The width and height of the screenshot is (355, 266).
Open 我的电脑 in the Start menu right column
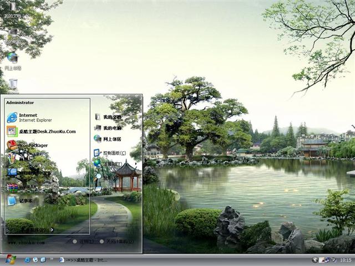(x=108, y=128)
